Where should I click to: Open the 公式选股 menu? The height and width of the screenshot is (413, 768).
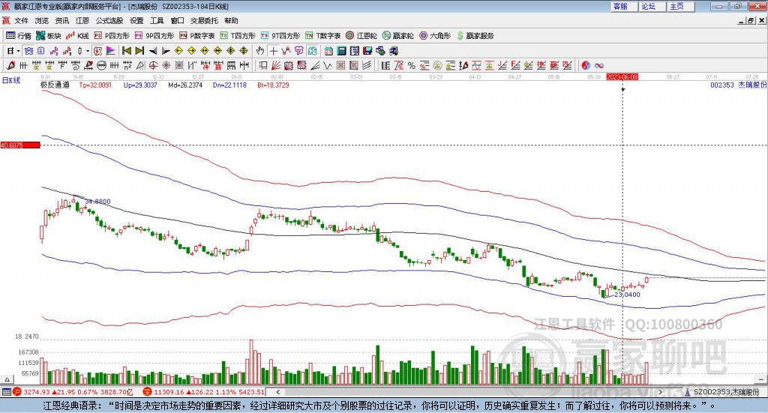click(x=109, y=21)
